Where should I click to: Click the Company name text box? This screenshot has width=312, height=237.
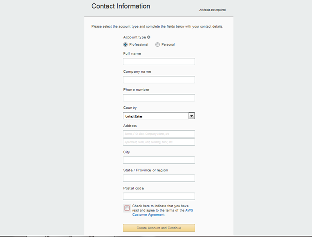[159, 80]
